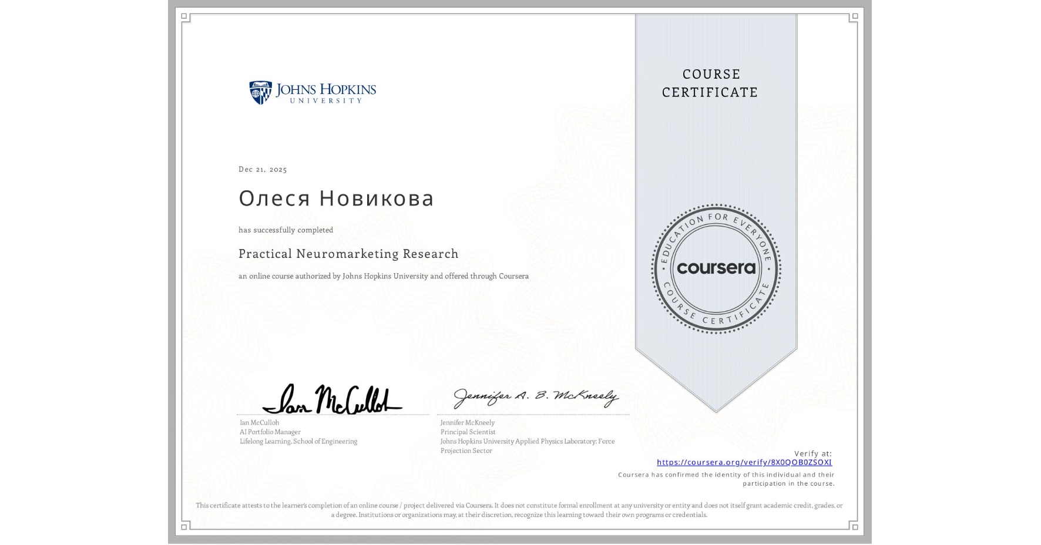Click 'Coursera has confirmed the identity' statement
Viewport: 1041px width, 545px height.
coord(727,479)
